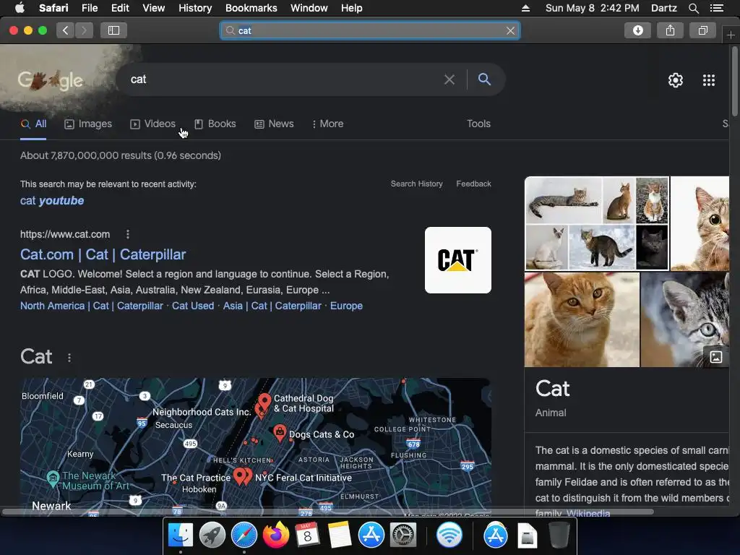The image size is (740, 555).
Task: Clear the Safari address bar text
Action: tap(510, 30)
